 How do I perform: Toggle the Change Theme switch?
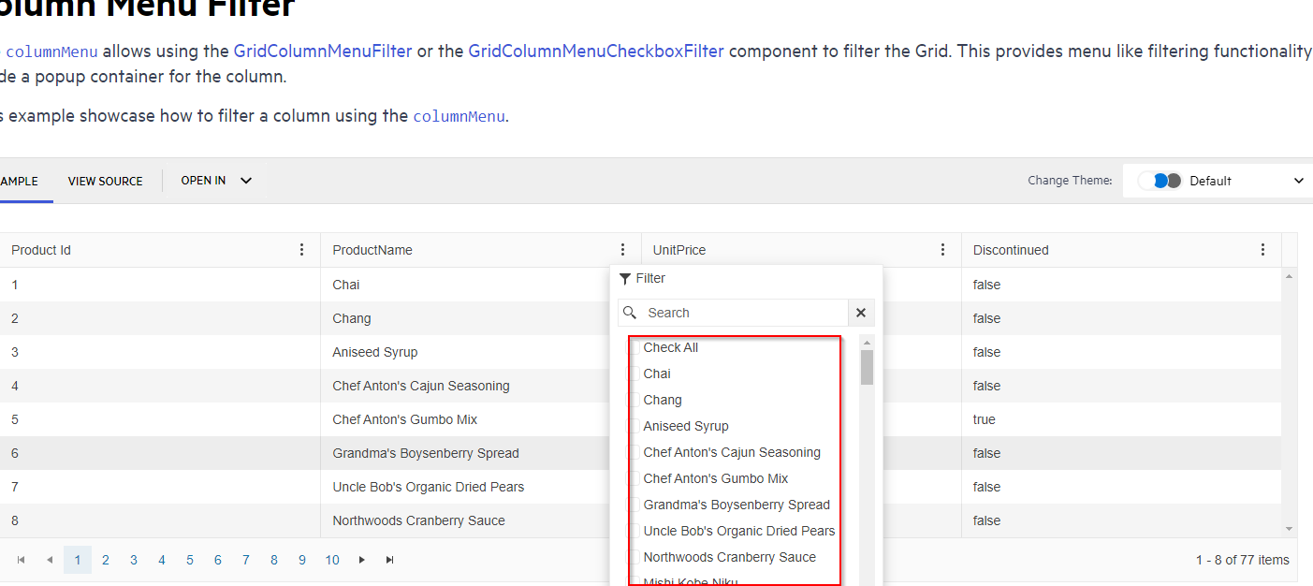[x=1160, y=181]
